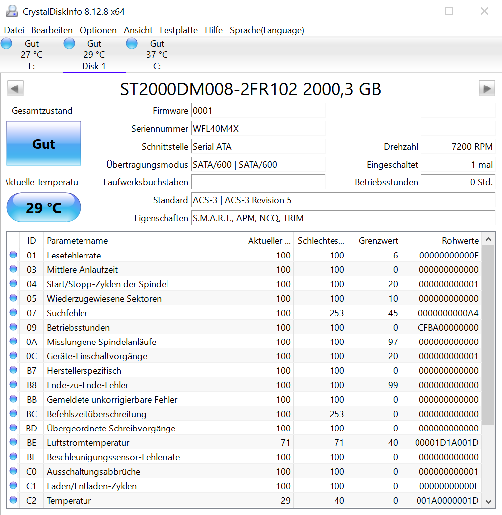Click the Firmware field showing 0001
502x515 pixels.
[x=258, y=111]
